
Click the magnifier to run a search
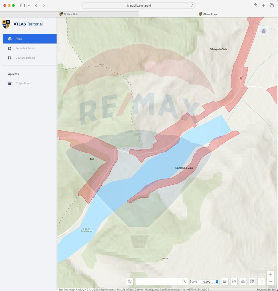184,281
